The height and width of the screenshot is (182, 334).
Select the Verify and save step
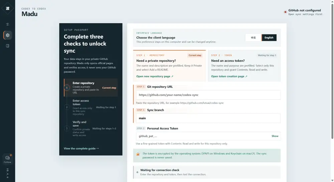point(91,129)
